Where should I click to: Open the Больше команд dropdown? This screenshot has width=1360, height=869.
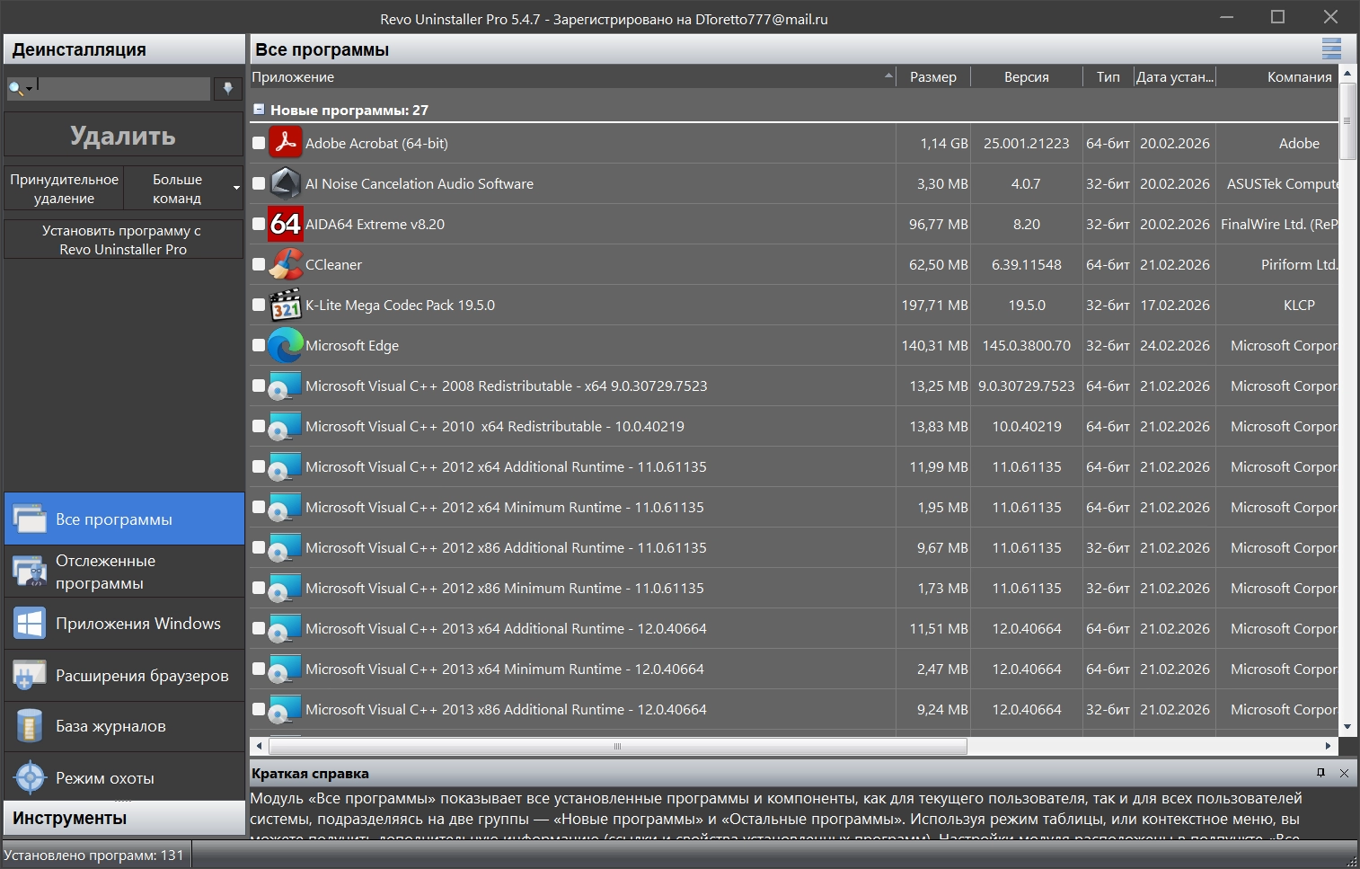[183, 189]
